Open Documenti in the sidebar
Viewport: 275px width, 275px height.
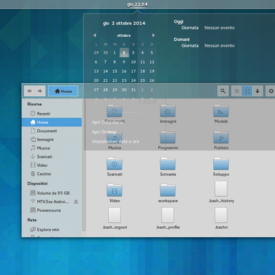tap(52, 131)
